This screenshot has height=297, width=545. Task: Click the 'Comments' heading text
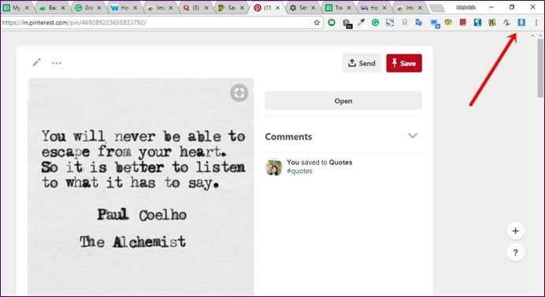pos(288,136)
